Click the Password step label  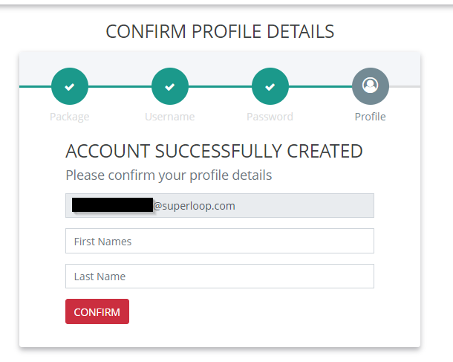(270, 117)
